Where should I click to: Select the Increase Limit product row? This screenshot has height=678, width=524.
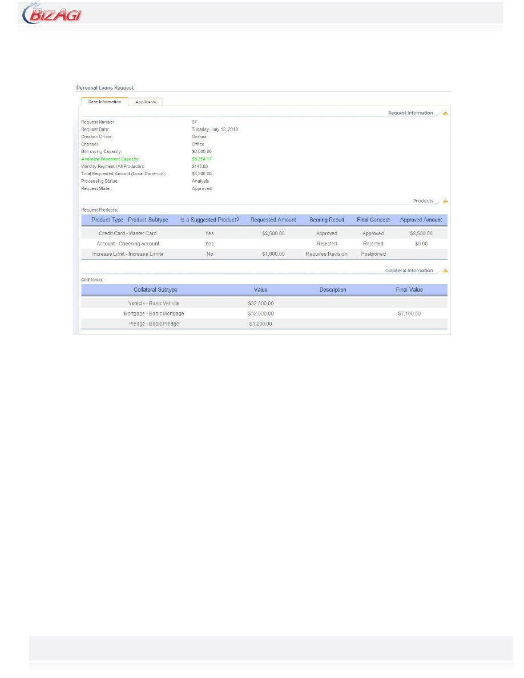tap(127, 254)
